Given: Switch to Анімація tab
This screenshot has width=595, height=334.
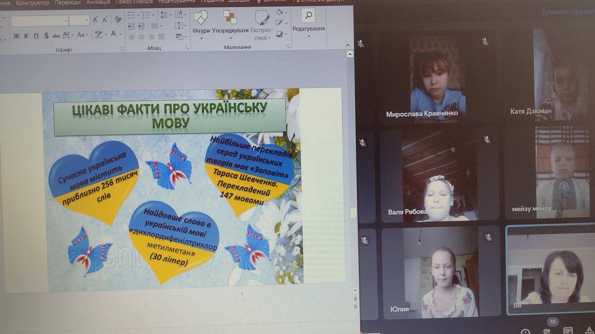Looking at the screenshot, I should 98,3.
